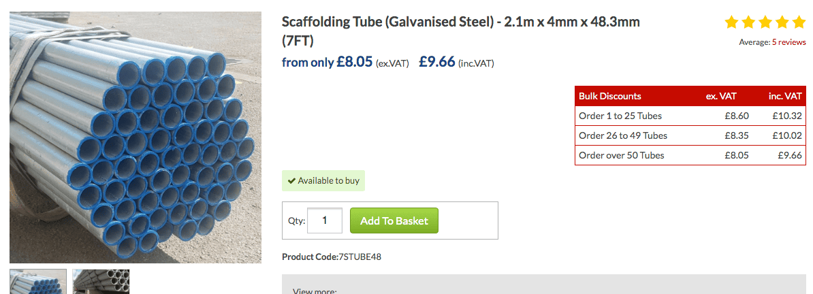This screenshot has height=294, width=813.
Task: Click the first gold rating star
Action: 732,22
